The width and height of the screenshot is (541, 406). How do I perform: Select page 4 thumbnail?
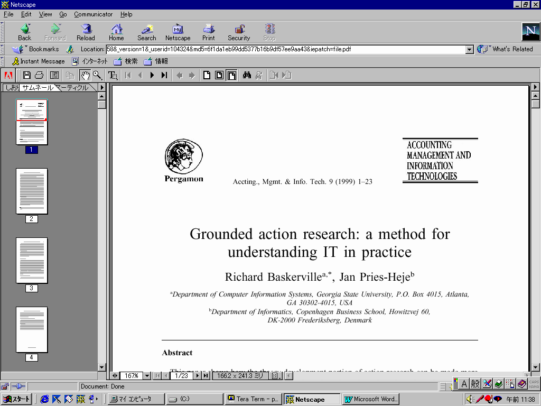(x=32, y=330)
